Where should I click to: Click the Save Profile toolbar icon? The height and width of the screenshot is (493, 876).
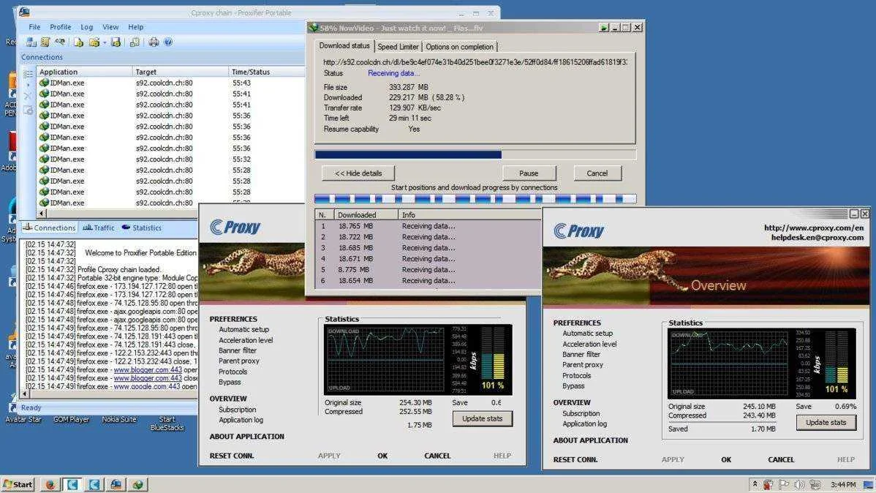(116, 42)
